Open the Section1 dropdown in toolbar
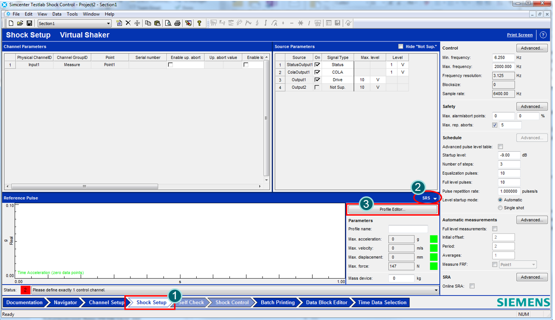 point(109,23)
